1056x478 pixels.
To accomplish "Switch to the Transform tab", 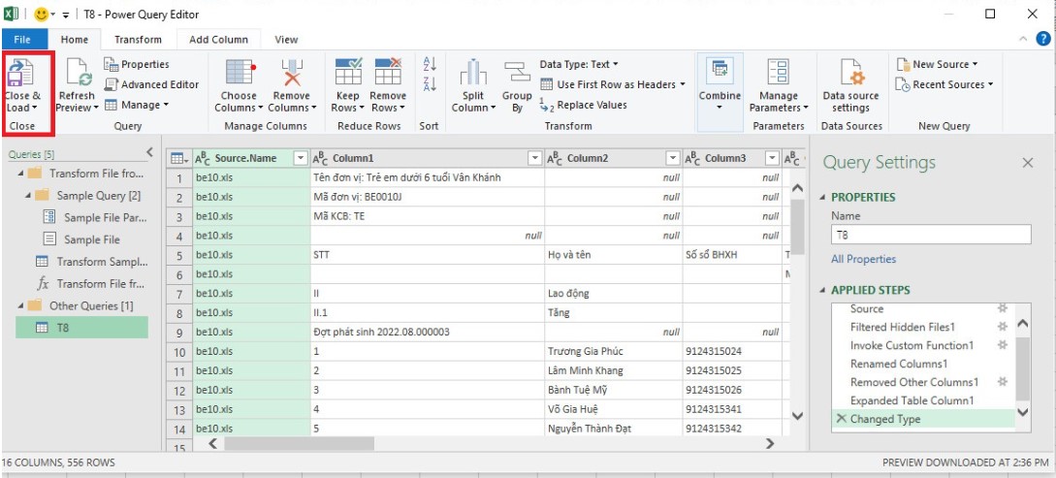I will tap(138, 40).
